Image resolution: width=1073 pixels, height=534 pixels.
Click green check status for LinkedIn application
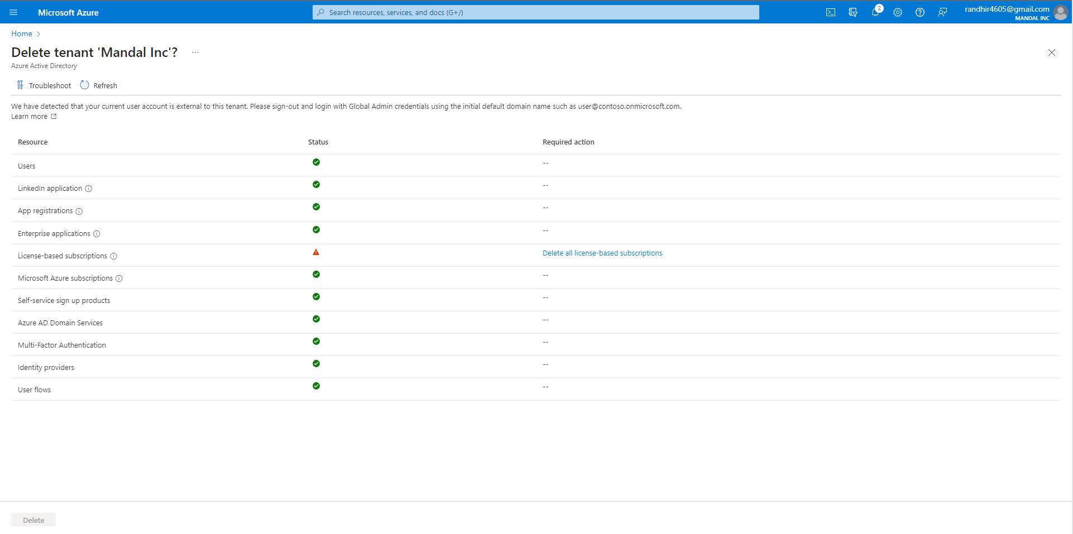(317, 185)
